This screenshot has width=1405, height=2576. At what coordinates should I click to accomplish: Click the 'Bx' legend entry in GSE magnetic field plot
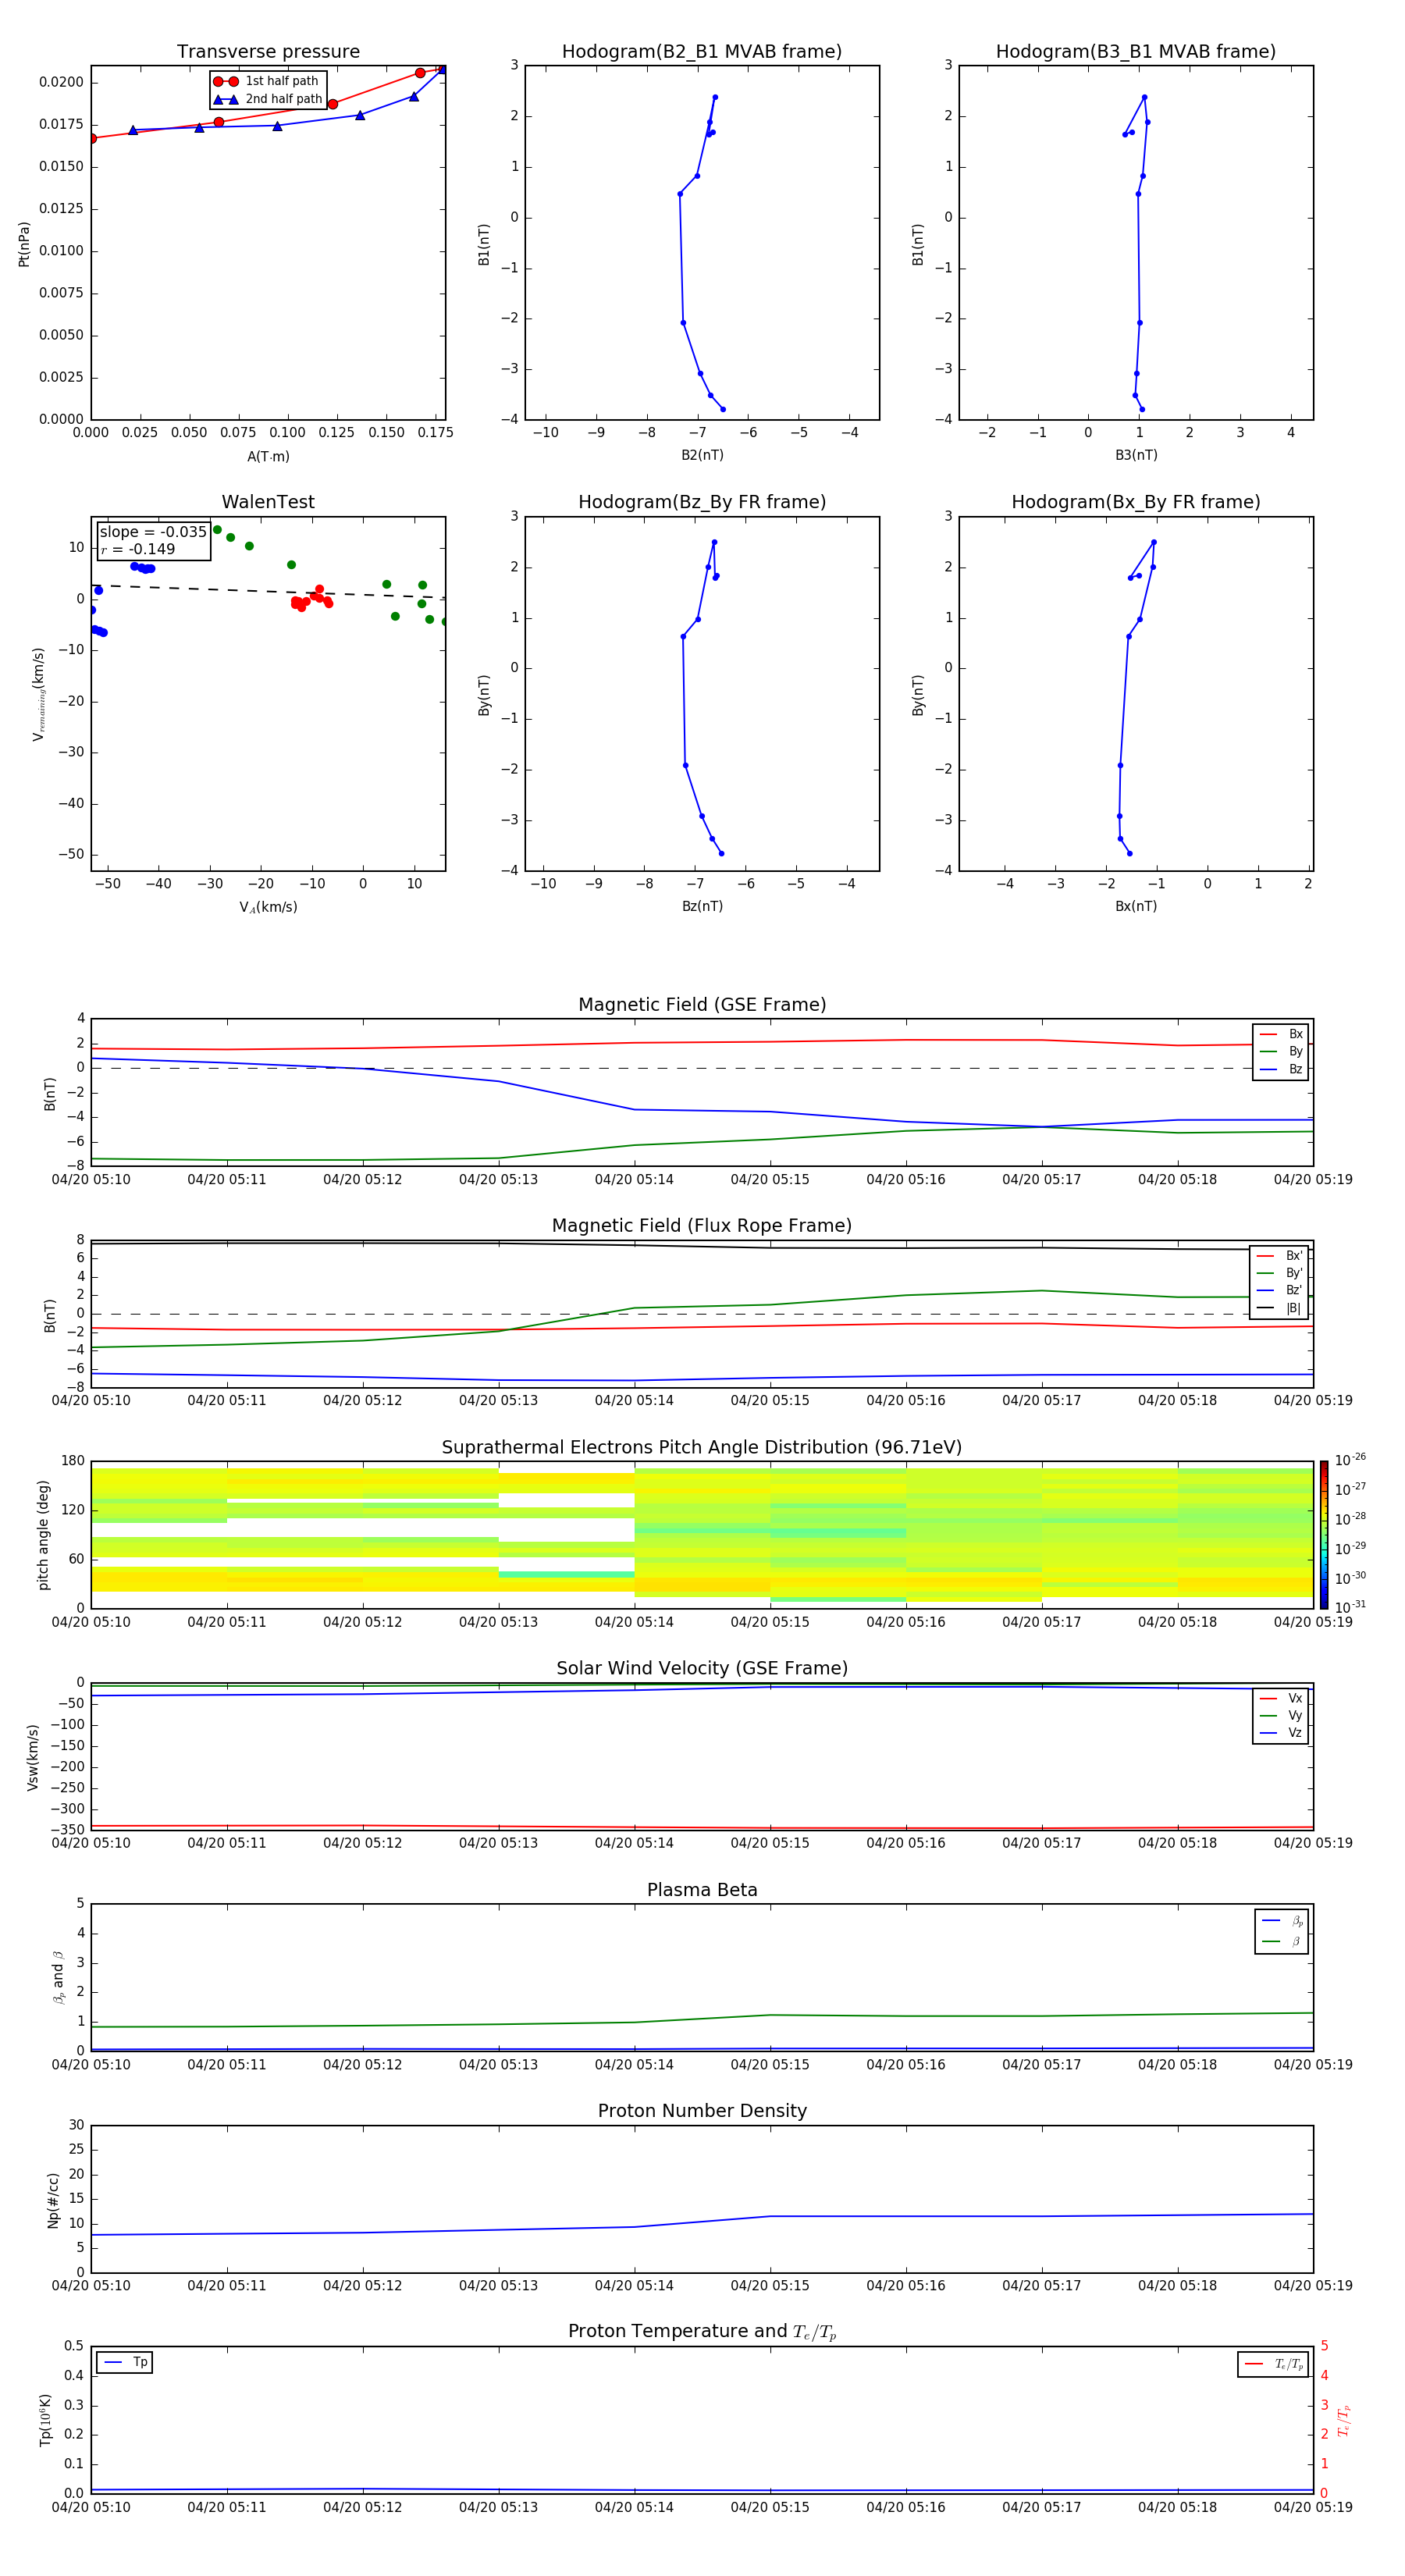(1281, 1034)
